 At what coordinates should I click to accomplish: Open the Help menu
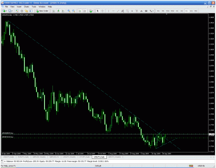click(50, 7)
